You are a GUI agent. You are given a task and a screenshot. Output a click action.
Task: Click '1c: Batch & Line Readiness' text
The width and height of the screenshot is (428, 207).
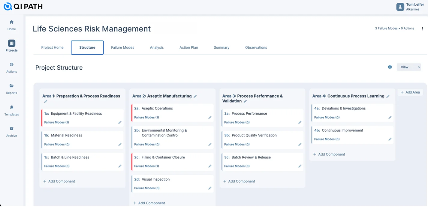pos(67,157)
